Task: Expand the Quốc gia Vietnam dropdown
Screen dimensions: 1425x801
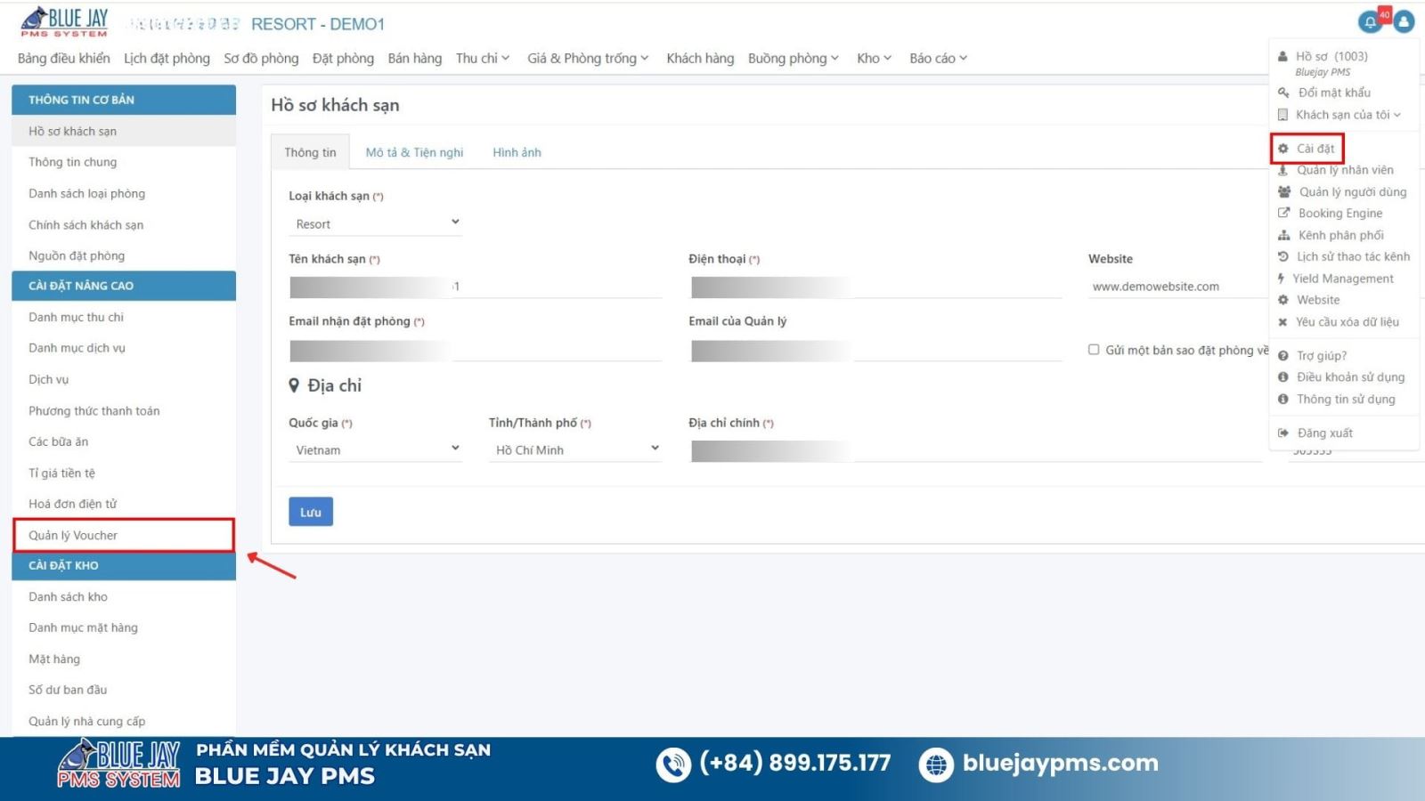Action: (375, 449)
